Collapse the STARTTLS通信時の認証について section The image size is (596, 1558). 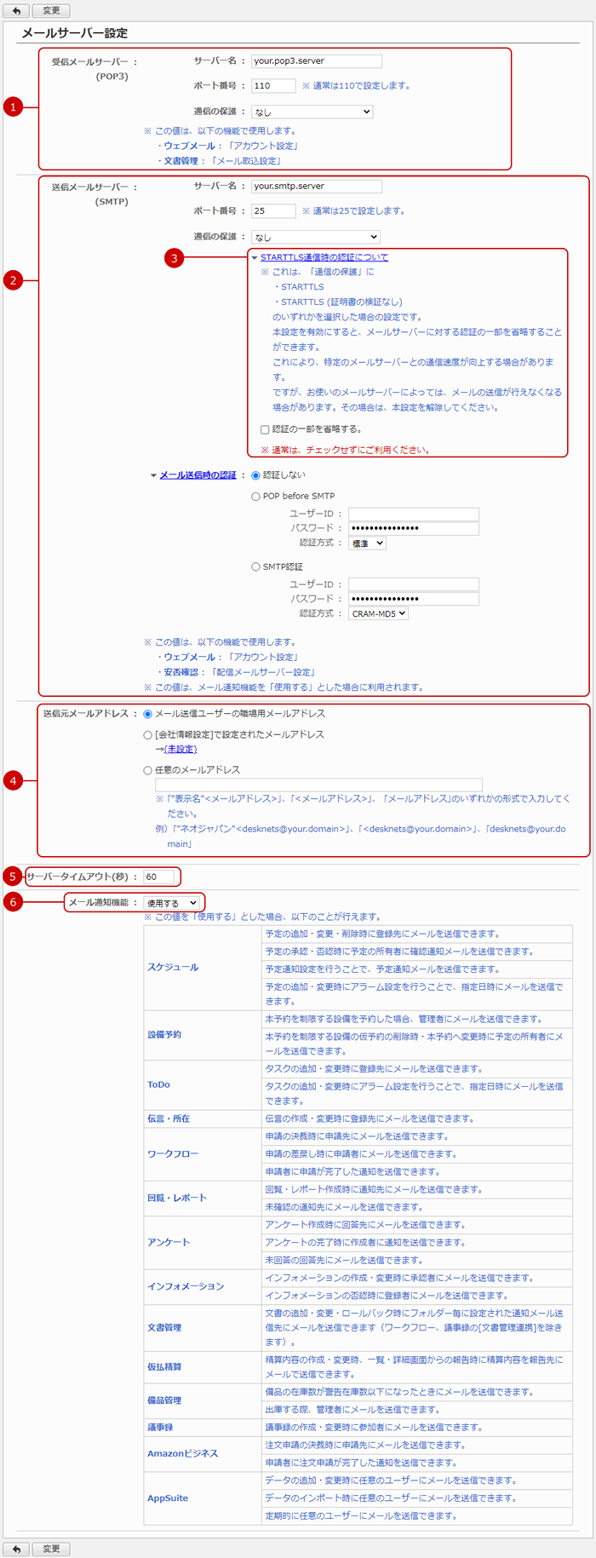[x=324, y=257]
